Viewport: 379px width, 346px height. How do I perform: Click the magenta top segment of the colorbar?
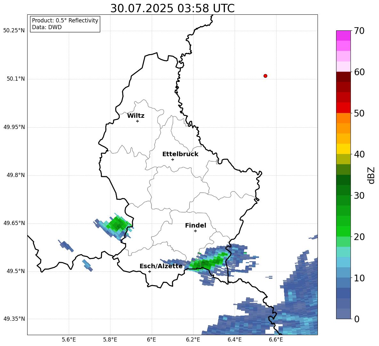pos(343,36)
